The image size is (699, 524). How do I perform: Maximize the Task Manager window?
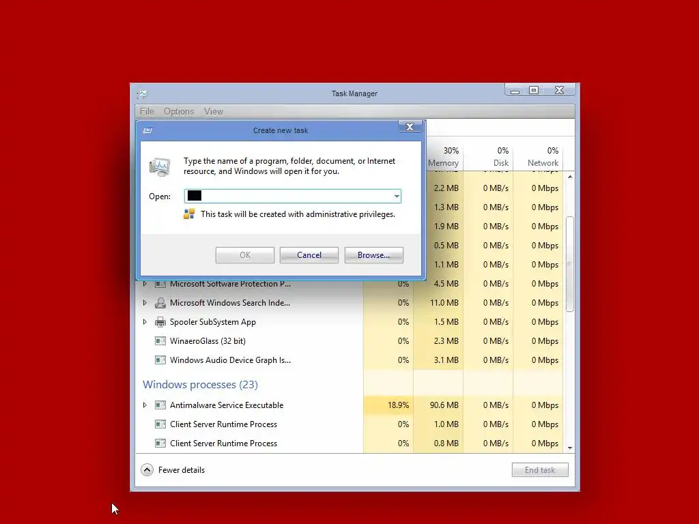tap(534, 90)
